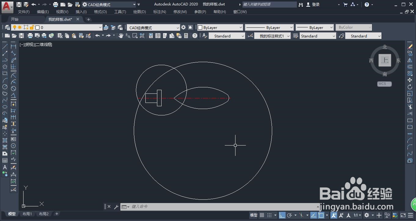Click the WCS coordinate system button

click(x=384, y=84)
